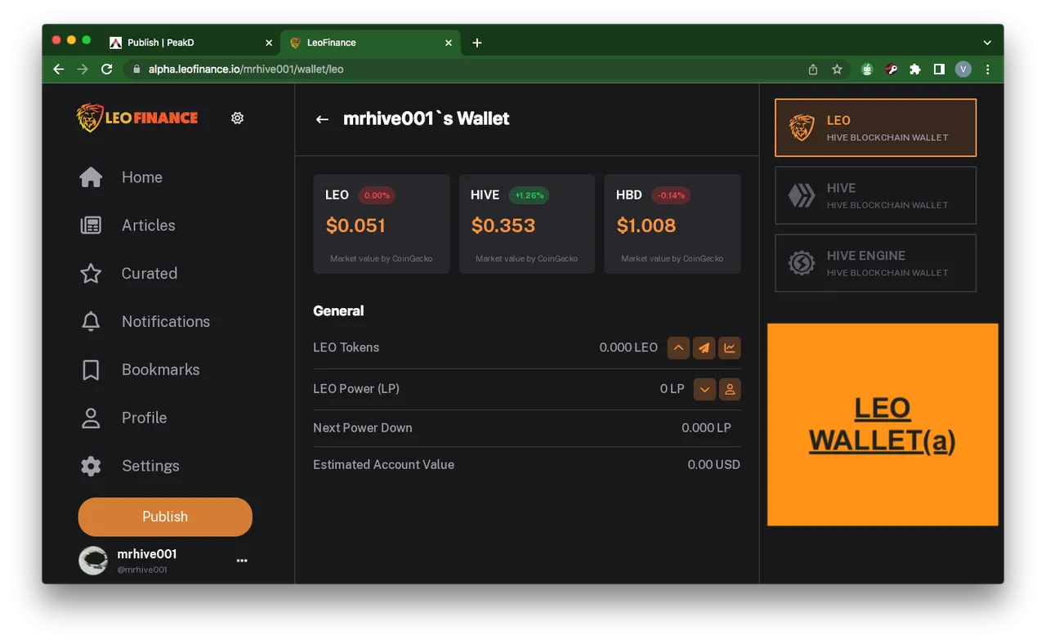
Task: Switch to the HIVE ENGINE wallet card
Action: click(x=875, y=263)
